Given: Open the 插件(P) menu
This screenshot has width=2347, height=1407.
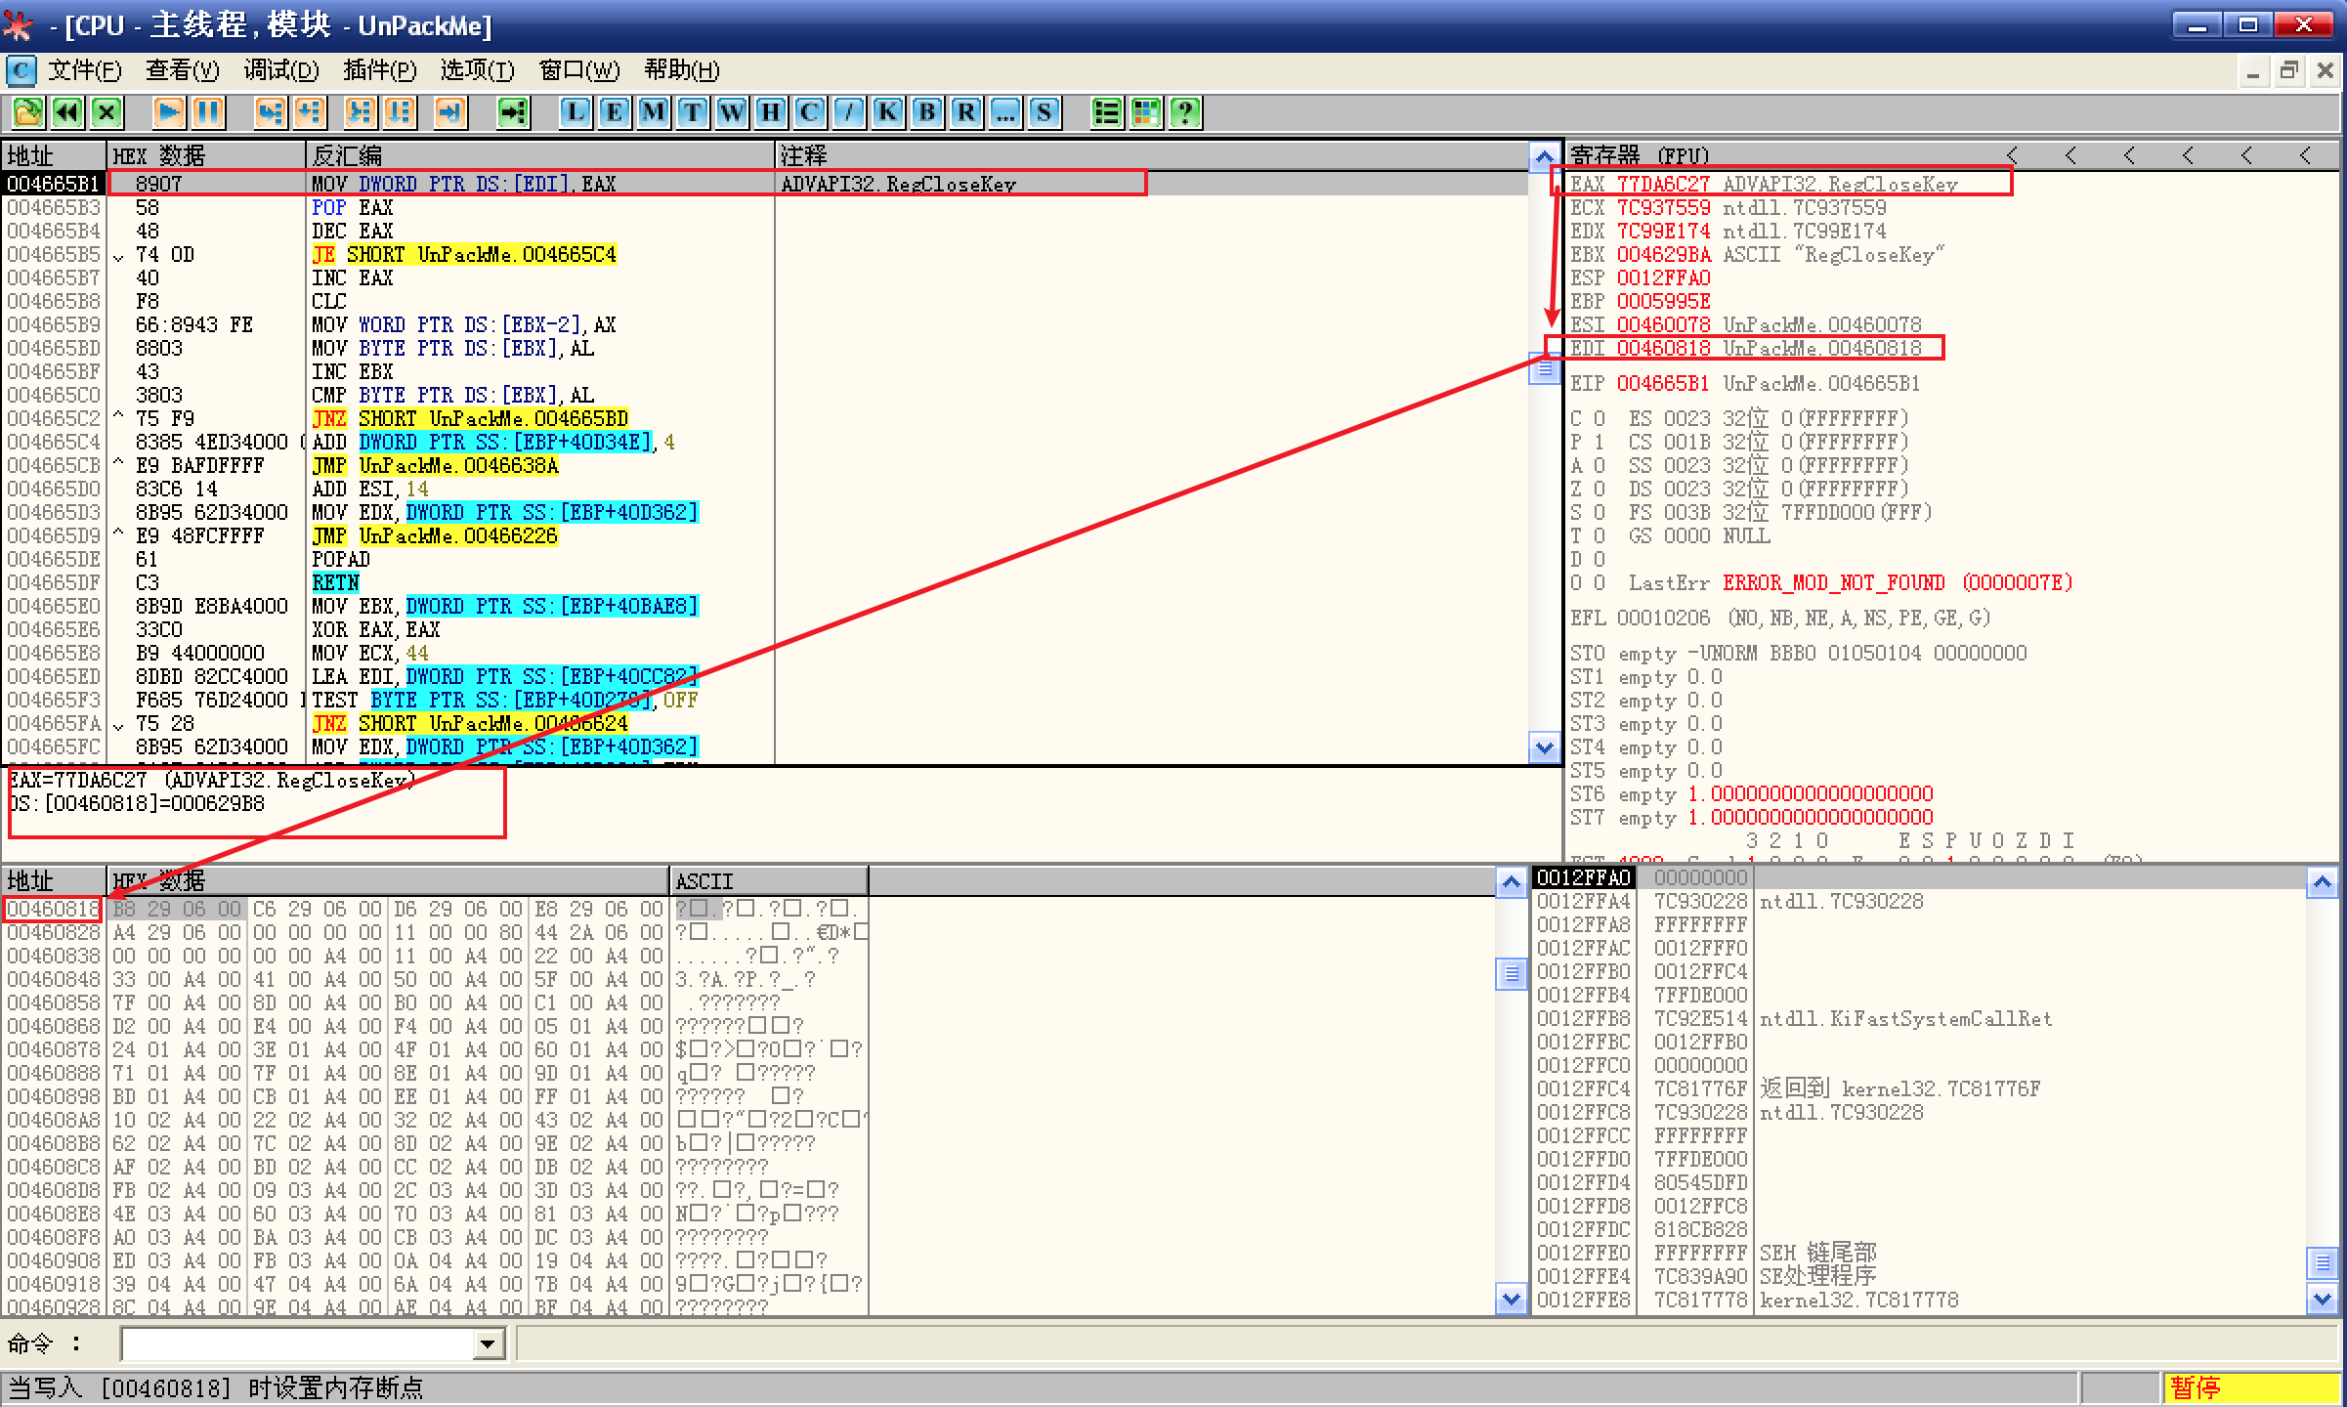Looking at the screenshot, I should (x=379, y=70).
